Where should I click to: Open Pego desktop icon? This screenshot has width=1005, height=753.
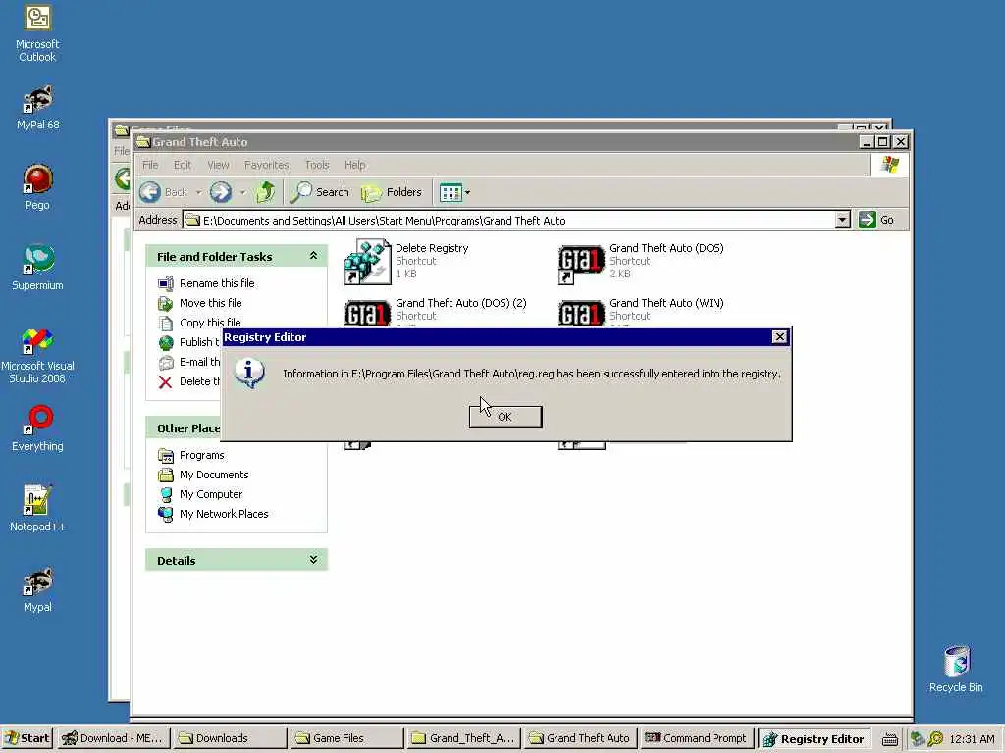[37, 187]
